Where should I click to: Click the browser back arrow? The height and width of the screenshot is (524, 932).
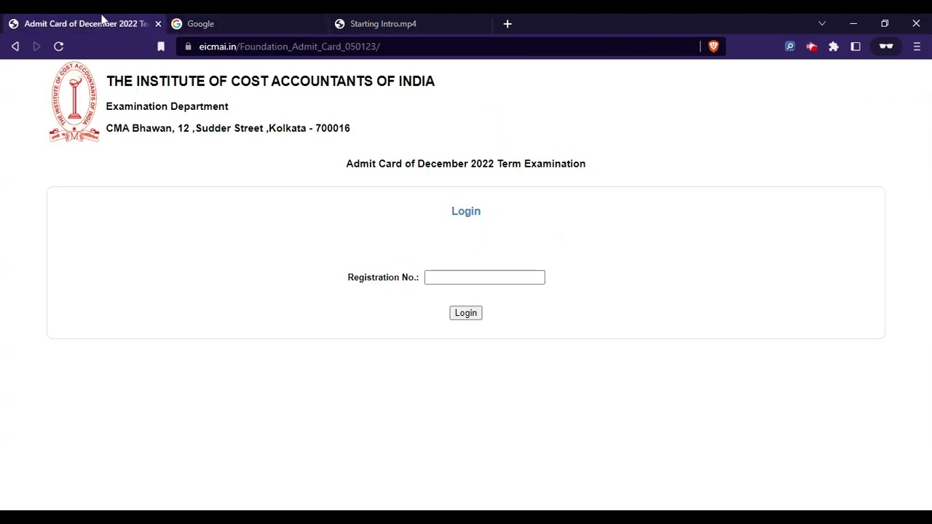(15, 47)
